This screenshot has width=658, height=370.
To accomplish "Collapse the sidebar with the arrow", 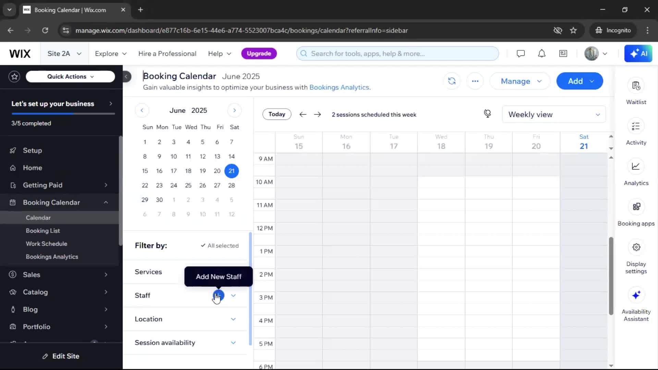I will 126,76.
